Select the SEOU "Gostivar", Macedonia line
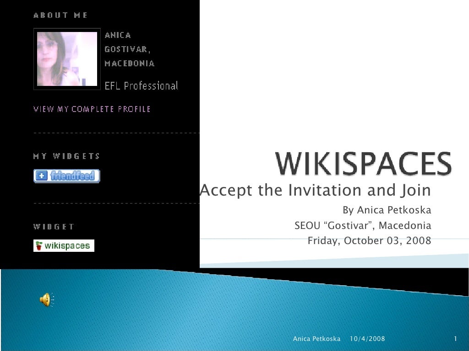Screen dimensions: 469x351 coord(363,225)
